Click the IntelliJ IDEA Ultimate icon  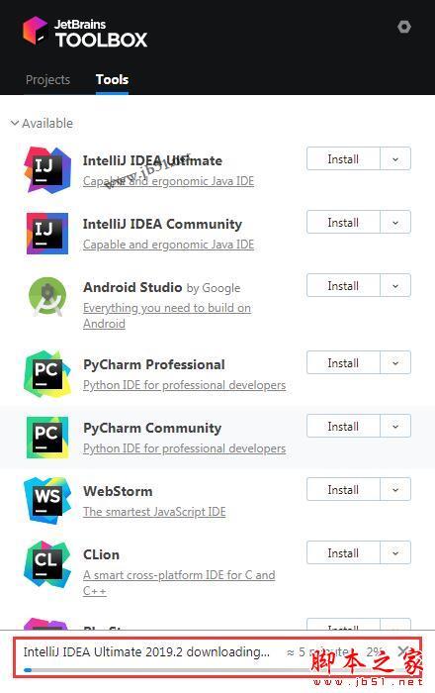(46, 170)
